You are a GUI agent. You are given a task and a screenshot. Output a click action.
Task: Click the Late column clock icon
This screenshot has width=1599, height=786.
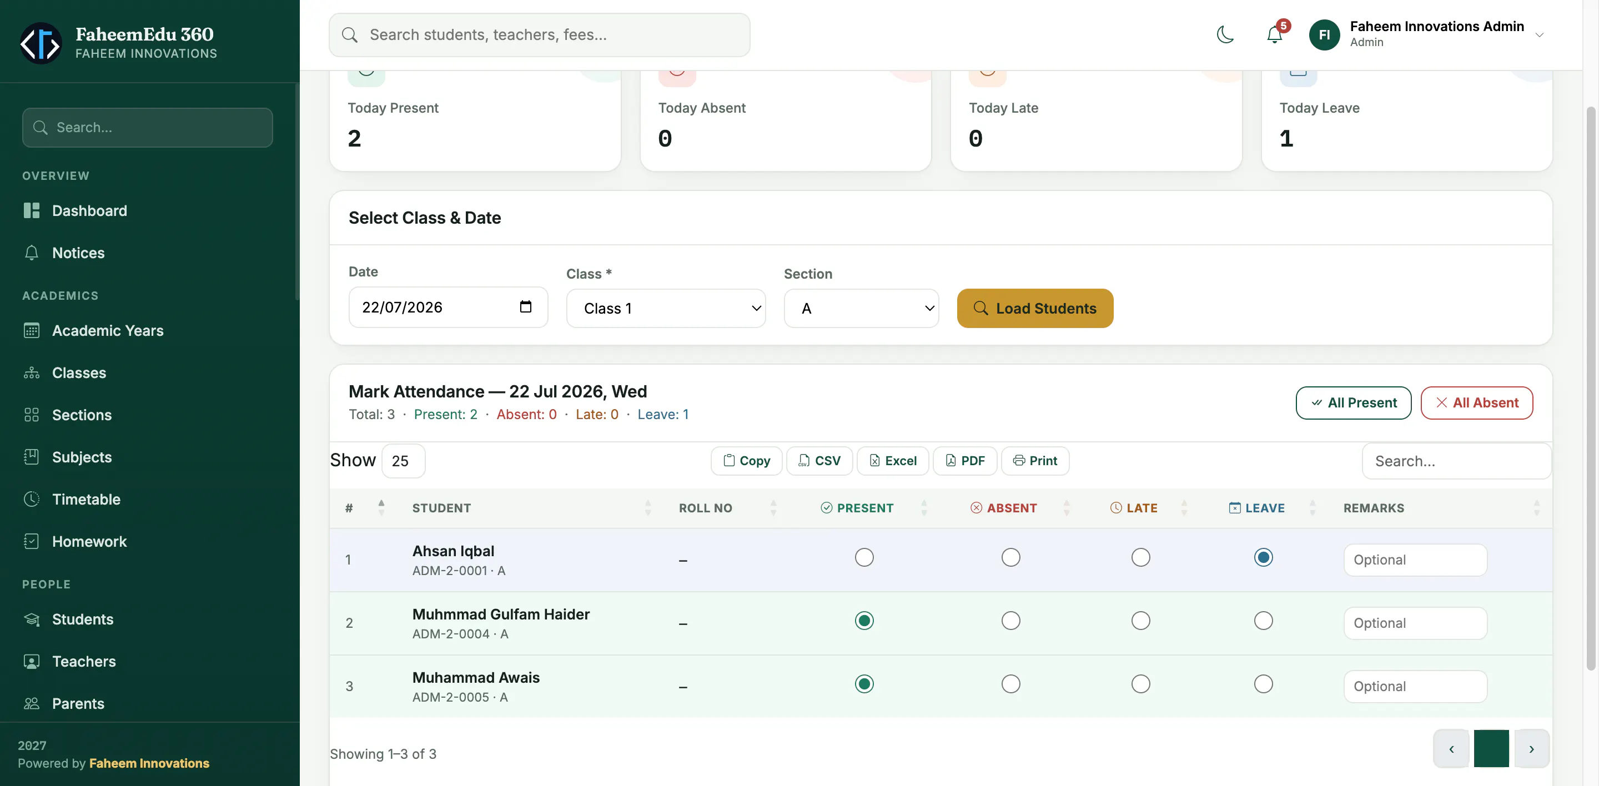coord(1115,507)
